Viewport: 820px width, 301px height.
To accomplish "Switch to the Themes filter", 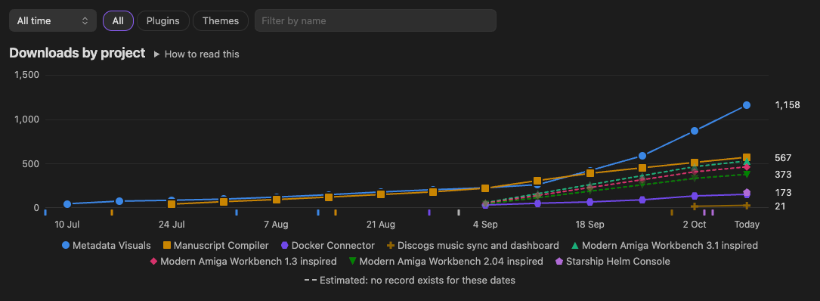I will 221,21.
